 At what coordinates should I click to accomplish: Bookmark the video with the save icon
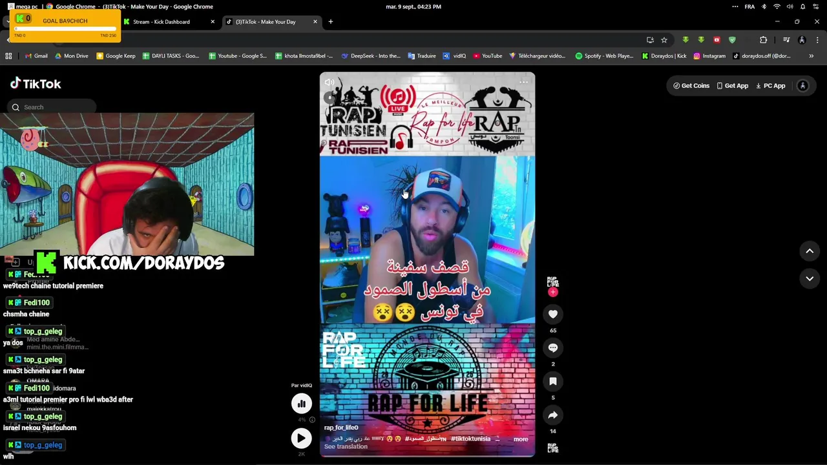[x=553, y=382]
